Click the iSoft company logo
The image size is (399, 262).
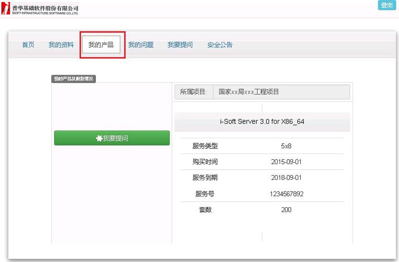(x=40, y=8)
